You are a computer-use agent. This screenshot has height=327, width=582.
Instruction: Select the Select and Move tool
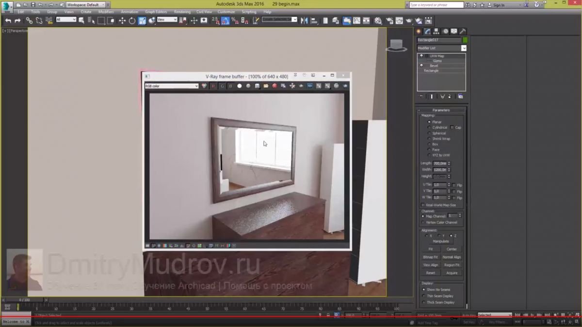(x=122, y=20)
